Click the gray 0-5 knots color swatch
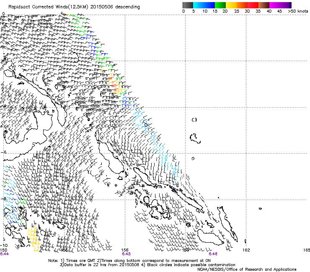Viewport: 310px width, 272px height. pyautogui.click(x=188, y=5)
